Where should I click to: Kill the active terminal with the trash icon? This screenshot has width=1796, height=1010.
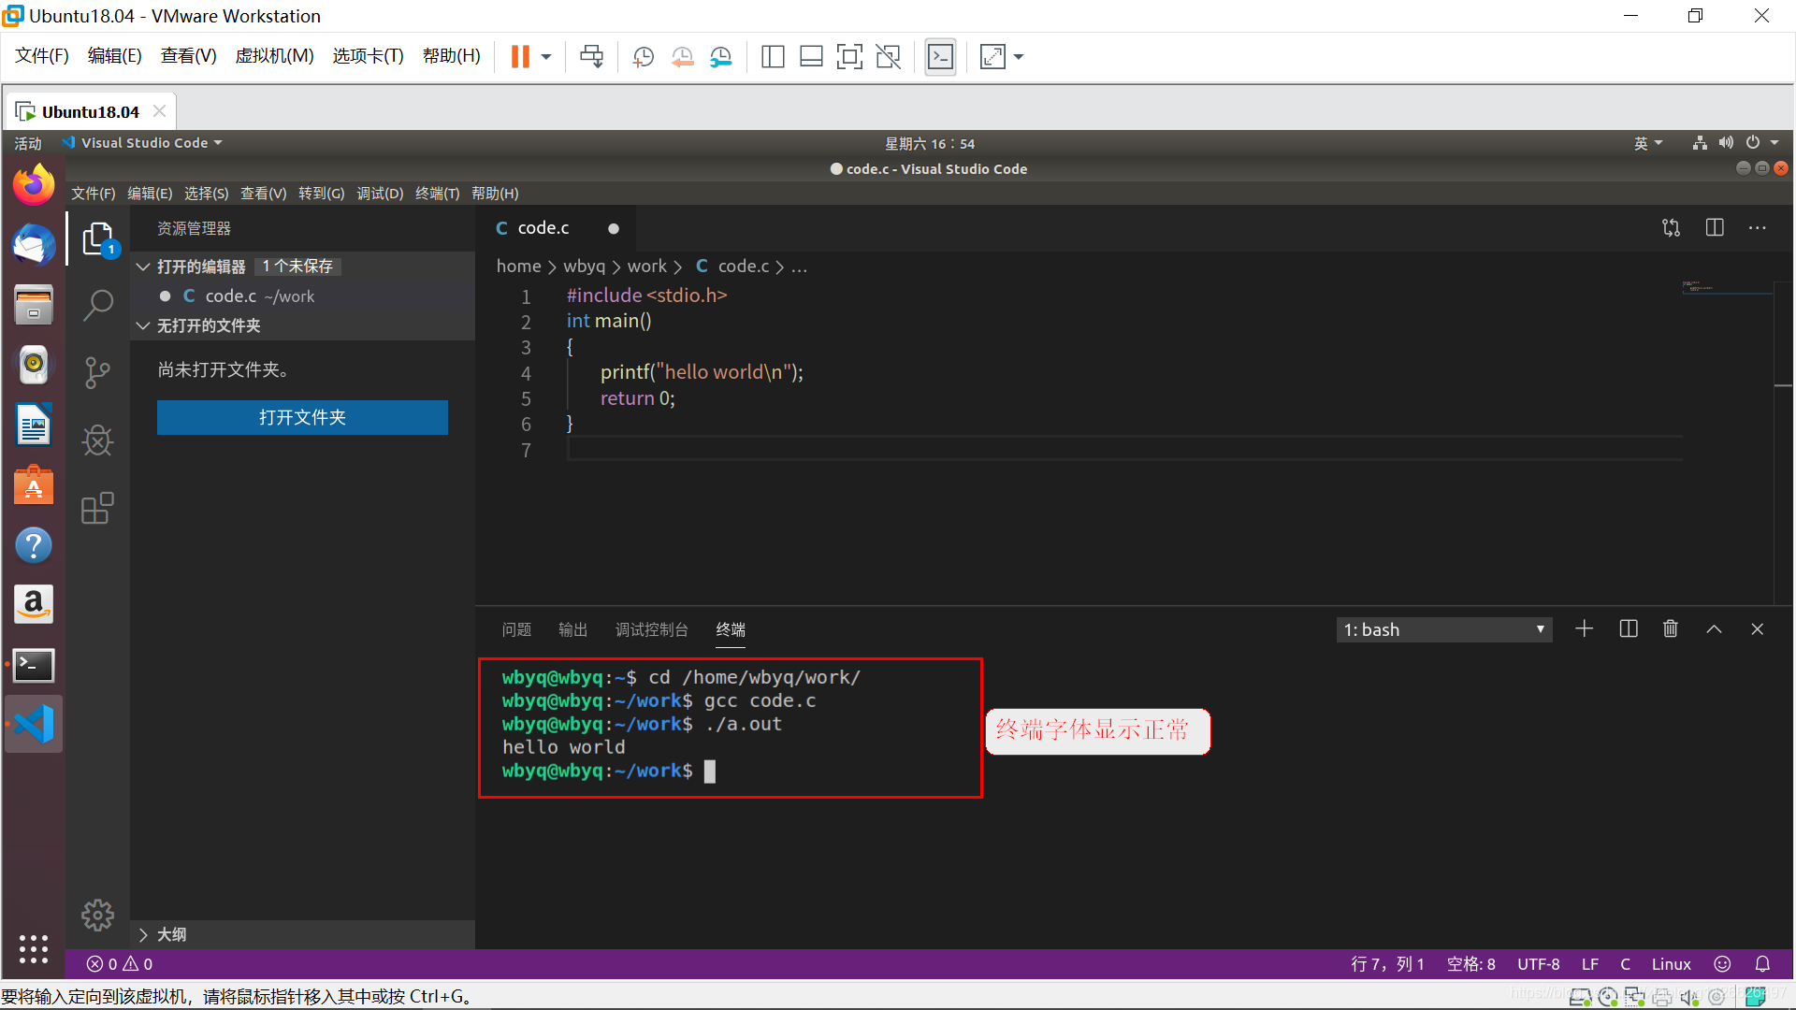click(1671, 628)
